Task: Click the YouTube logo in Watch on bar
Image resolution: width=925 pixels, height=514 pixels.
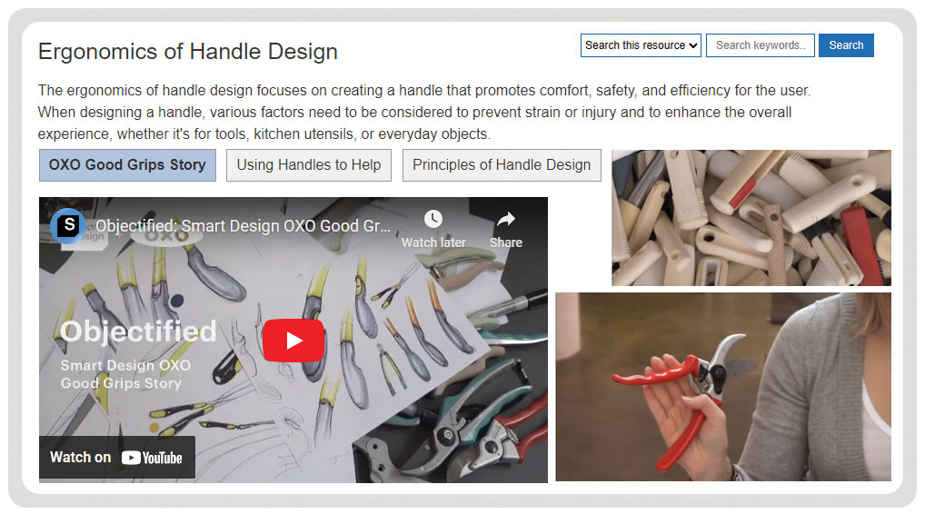Action: [152, 458]
